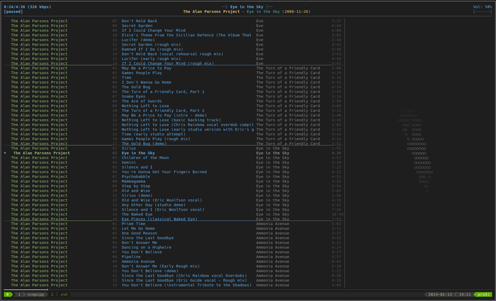
Task: Select the track Silence and I
Action: pyautogui.click(x=137, y=167)
